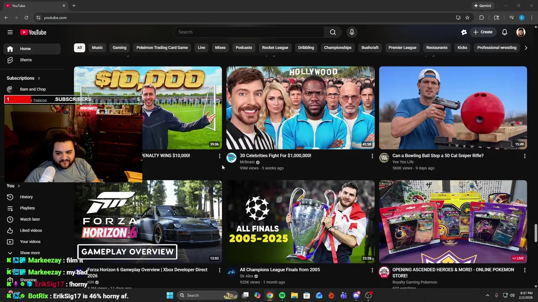Viewport: 538px width, 302px height.
Task: Expand Show more in sidebar
Action: coord(32,253)
